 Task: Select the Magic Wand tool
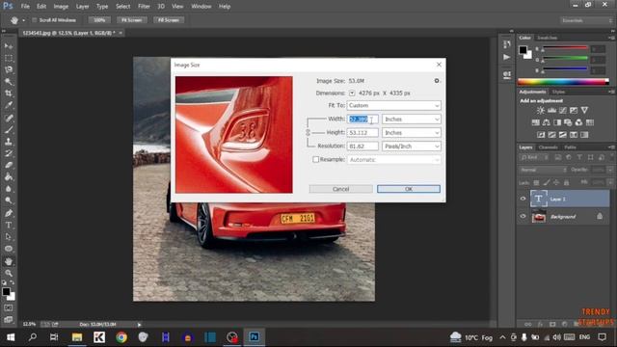pyautogui.click(x=9, y=82)
